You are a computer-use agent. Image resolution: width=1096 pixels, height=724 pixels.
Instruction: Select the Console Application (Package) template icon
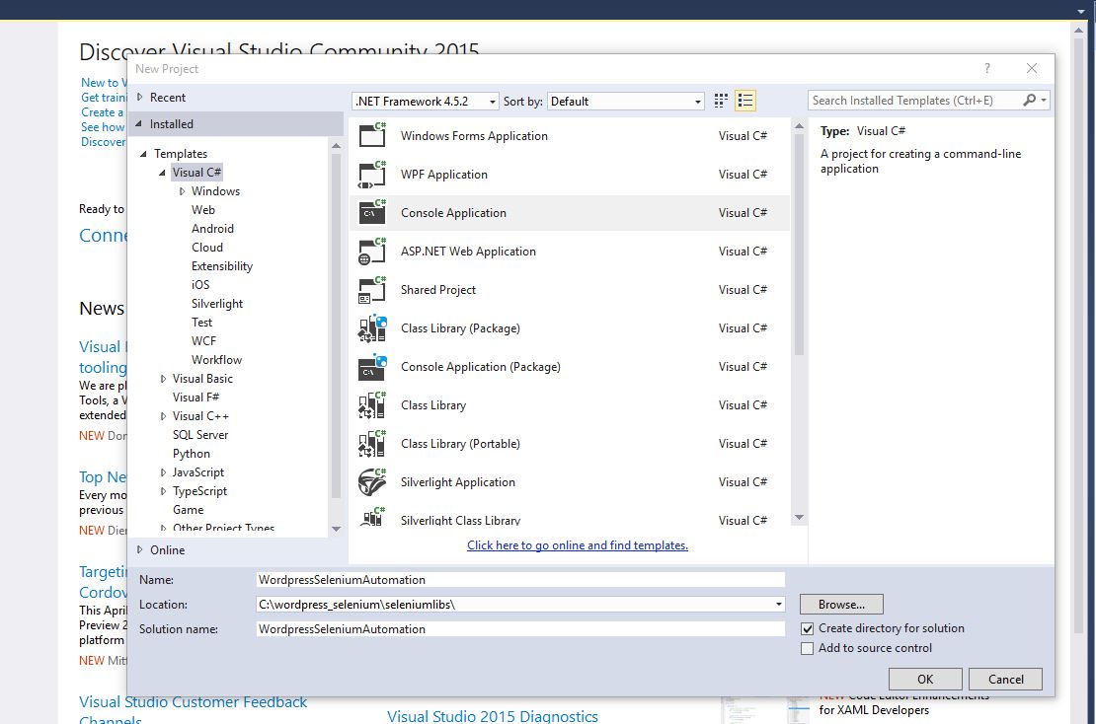[372, 367]
